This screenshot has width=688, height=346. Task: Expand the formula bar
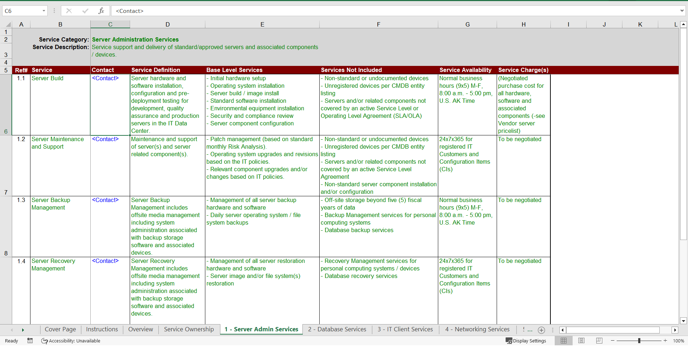point(682,11)
